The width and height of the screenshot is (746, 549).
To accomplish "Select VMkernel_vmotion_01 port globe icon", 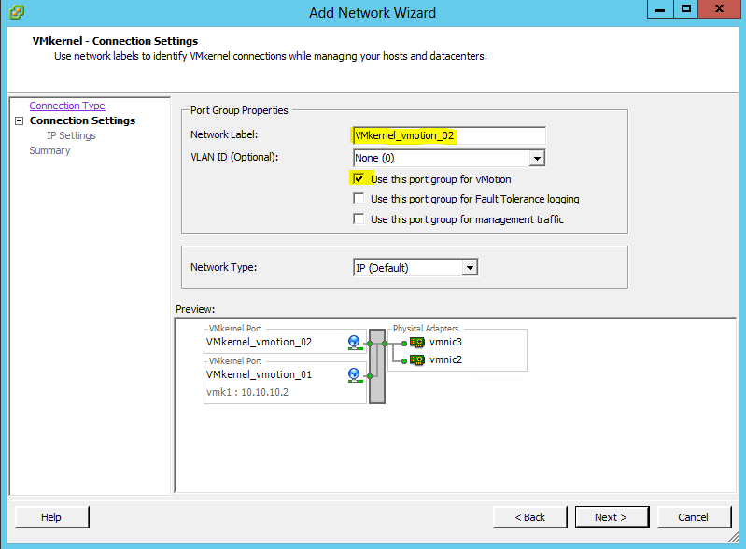I will pyautogui.click(x=354, y=375).
